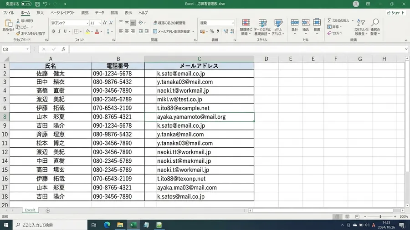Click the Wrap Text button

[x=169, y=23]
